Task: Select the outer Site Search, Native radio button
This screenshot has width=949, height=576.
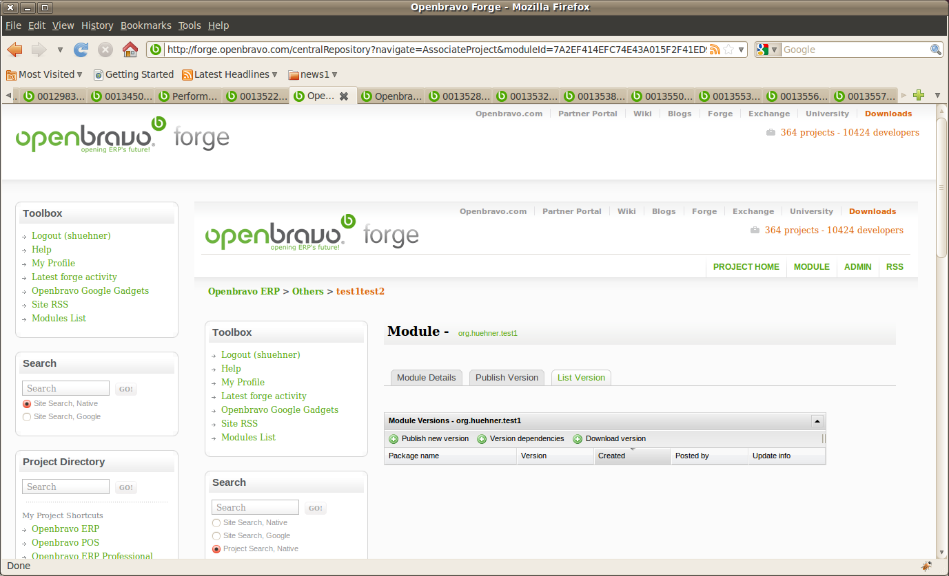Action: click(x=27, y=404)
